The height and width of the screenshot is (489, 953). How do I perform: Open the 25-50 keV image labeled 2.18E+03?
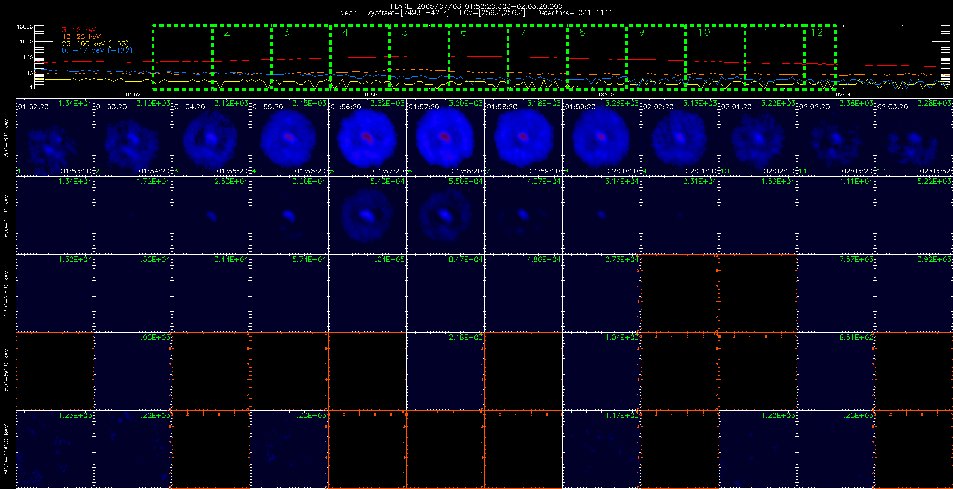445,371
